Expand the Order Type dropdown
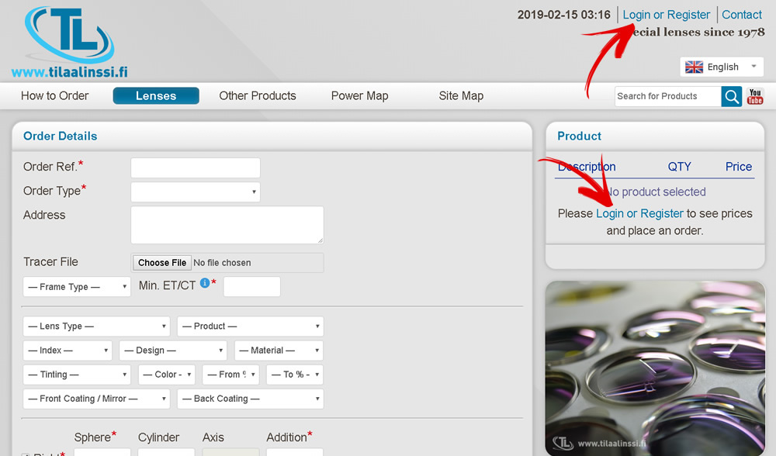776x456 pixels. coord(195,192)
